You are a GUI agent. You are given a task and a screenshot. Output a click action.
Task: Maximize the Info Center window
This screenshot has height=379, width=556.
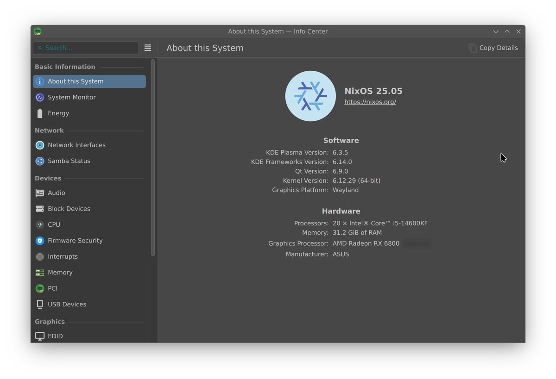click(507, 31)
